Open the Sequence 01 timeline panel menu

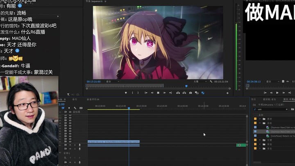click(65, 99)
